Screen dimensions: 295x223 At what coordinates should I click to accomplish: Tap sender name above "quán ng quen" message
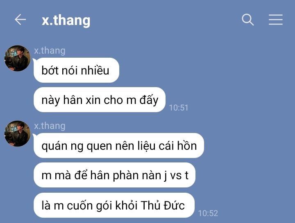click(50, 126)
